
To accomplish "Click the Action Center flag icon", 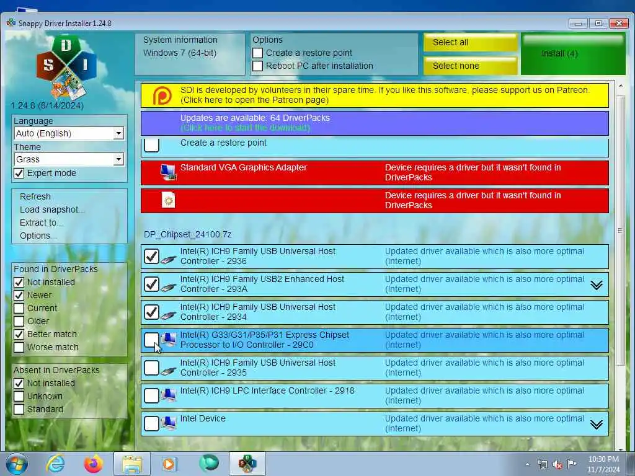I will (x=572, y=464).
